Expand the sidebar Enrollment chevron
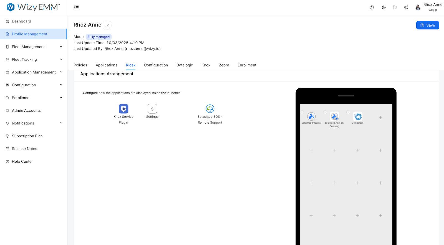 pos(61,98)
